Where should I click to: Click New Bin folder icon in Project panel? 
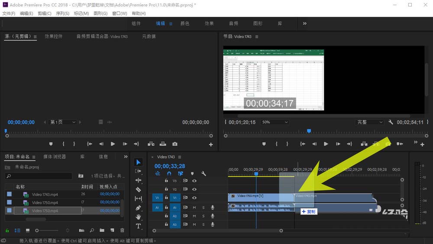click(x=102, y=230)
